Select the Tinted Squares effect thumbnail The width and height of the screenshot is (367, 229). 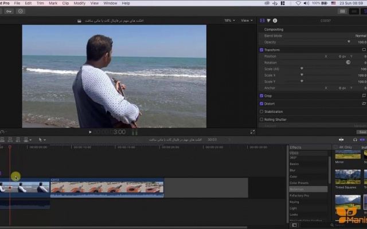(348, 177)
